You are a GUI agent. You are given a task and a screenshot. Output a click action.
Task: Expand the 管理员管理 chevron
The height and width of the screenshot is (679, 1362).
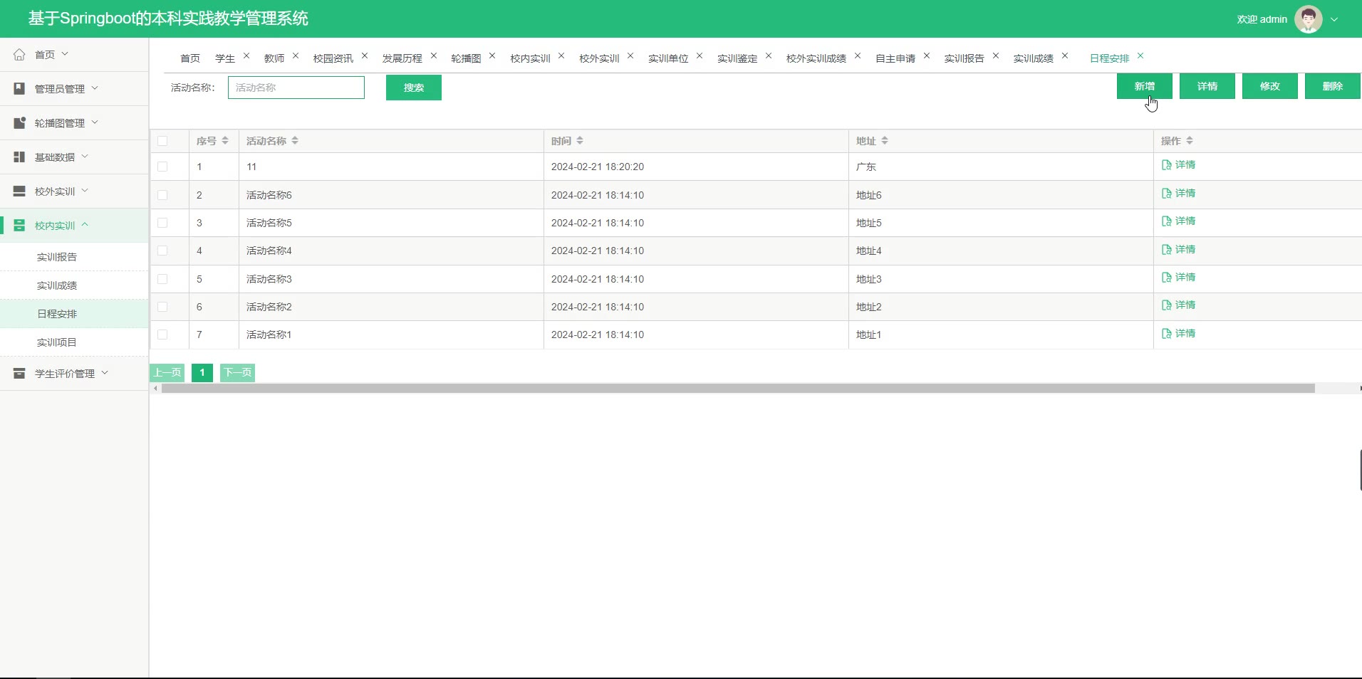point(95,88)
